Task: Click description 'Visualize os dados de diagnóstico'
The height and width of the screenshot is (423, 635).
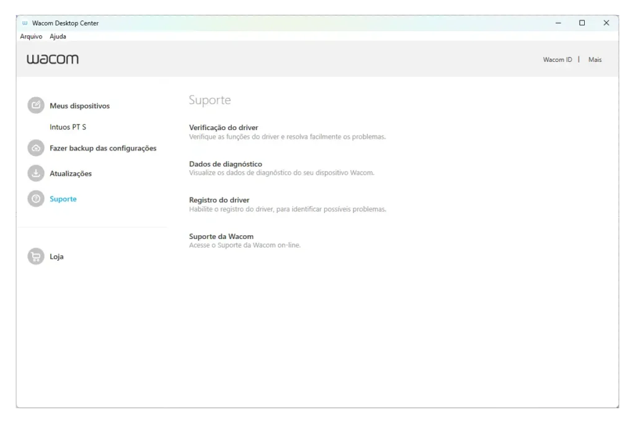Action: [x=282, y=173]
